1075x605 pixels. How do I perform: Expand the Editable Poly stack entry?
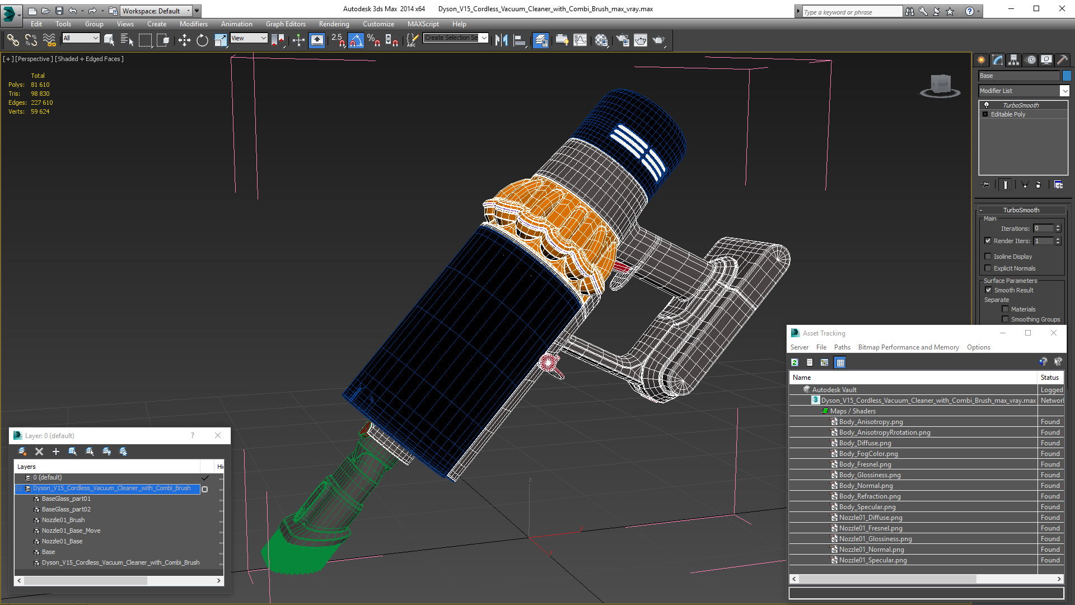[x=985, y=114]
